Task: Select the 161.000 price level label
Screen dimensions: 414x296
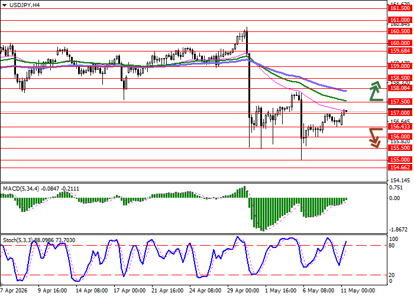Action: (x=400, y=20)
